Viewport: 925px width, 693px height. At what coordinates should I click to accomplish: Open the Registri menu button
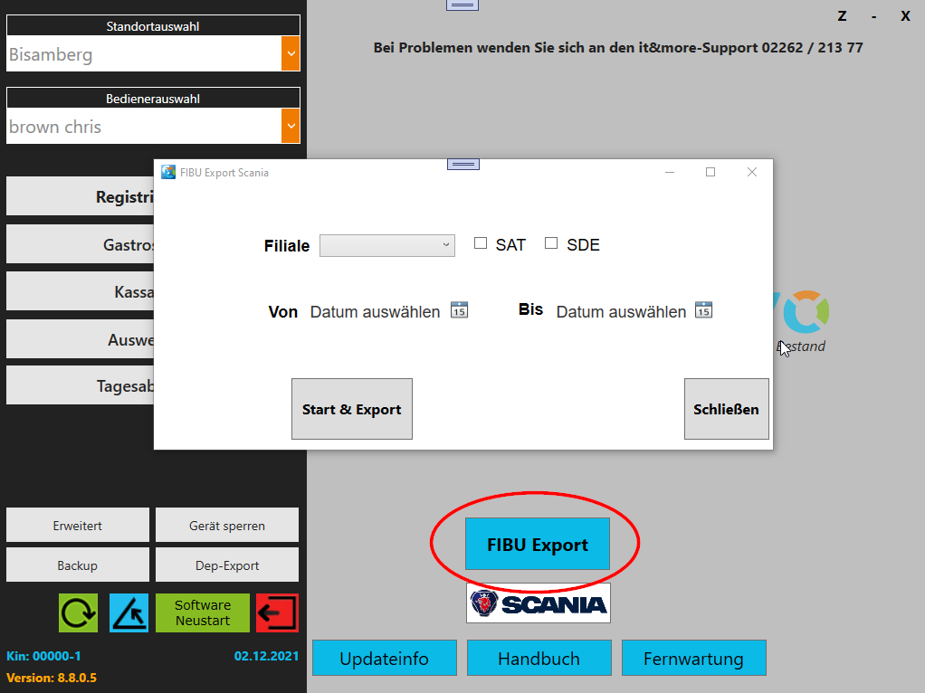coord(81,196)
